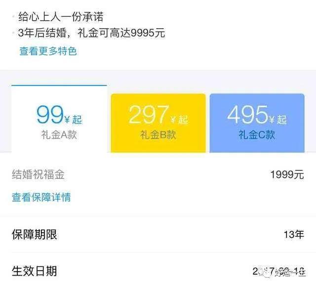Select the 结婚祝福金 row label
The image size is (316, 287).
click(38, 174)
